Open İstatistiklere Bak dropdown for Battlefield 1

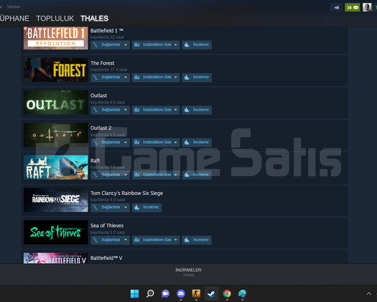[x=156, y=45]
